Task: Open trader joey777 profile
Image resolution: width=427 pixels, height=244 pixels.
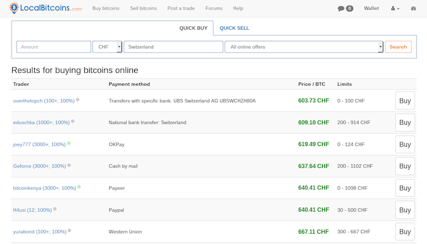Action: pos(40,144)
